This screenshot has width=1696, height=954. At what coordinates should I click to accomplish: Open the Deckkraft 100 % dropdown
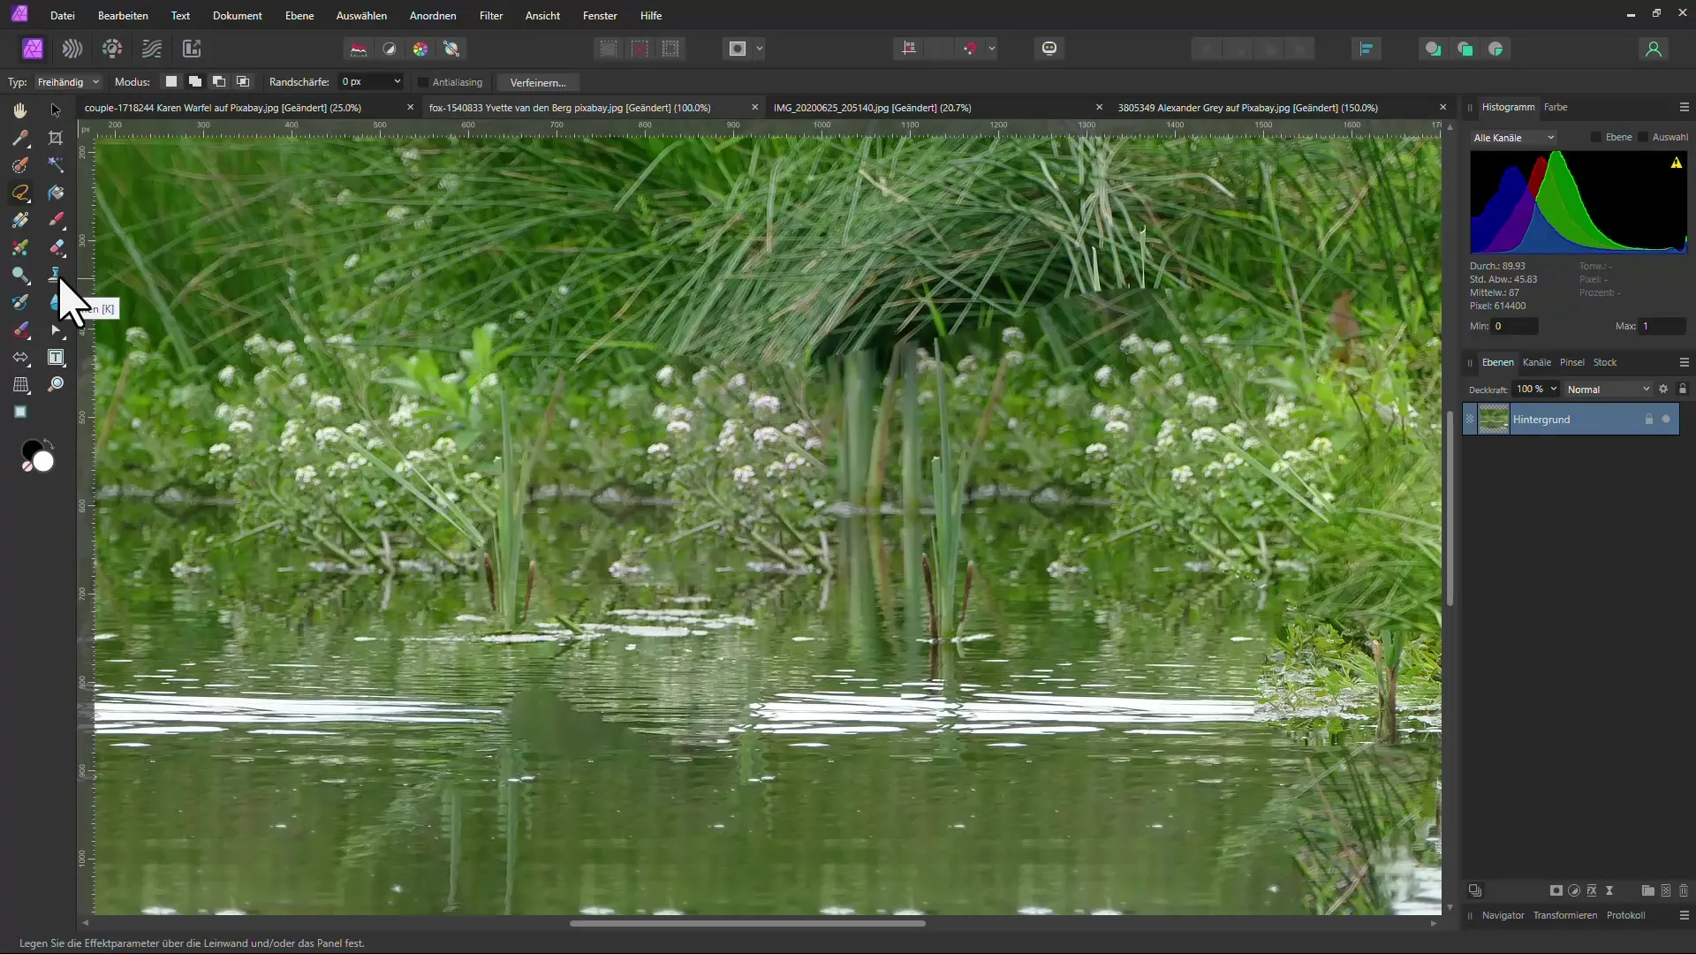[1536, 390]
